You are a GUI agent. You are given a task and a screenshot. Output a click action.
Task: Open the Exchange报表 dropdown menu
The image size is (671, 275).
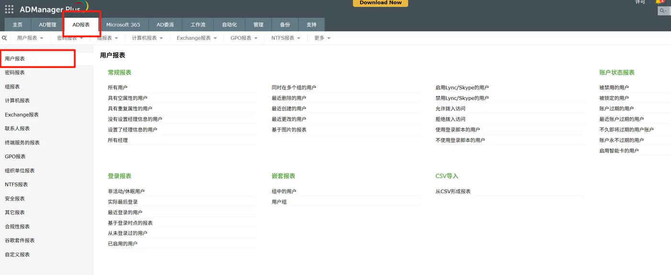[197, 38]
